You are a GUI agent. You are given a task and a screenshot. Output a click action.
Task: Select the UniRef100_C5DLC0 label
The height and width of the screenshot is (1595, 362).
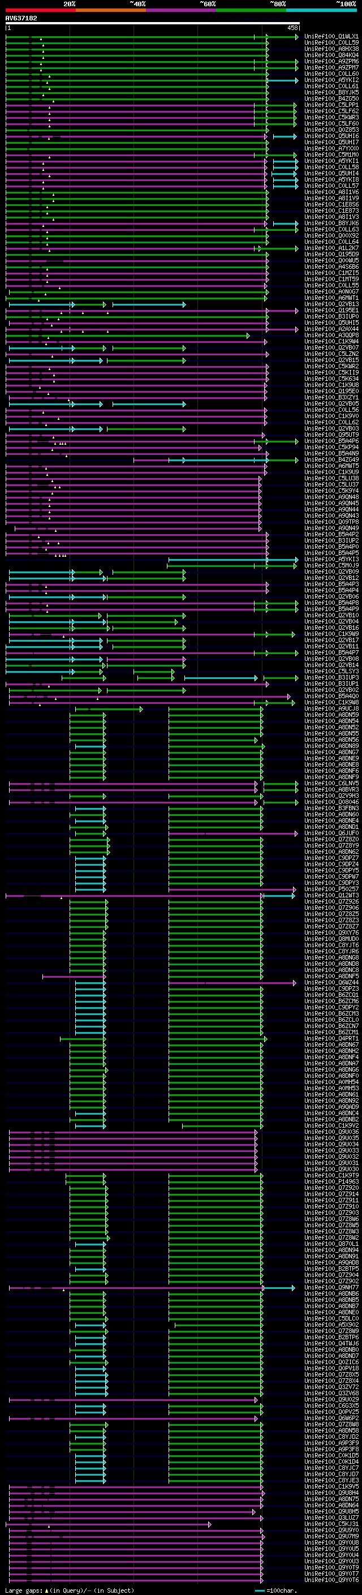(x=331, y=1319)
